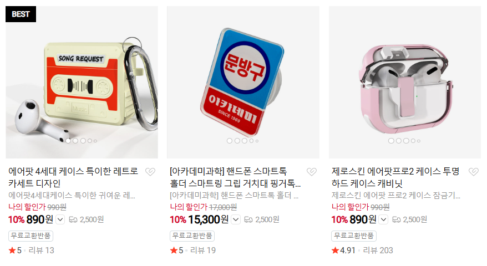The width and height of the screenshot is (487, 266).
Task: Expand discount details beside 15,300원
Action: (236, 220)
